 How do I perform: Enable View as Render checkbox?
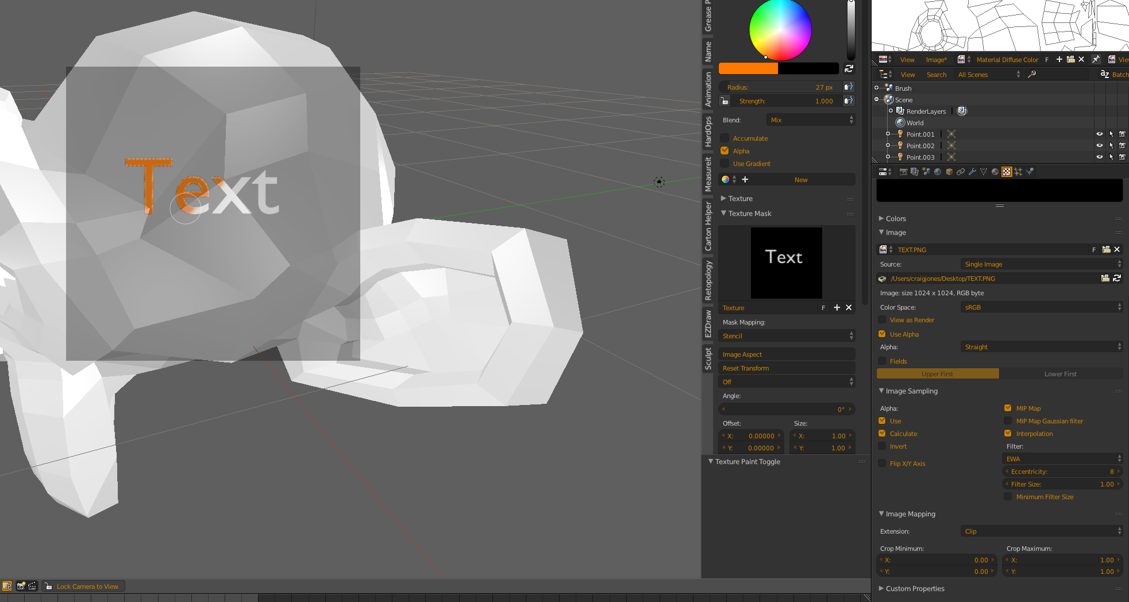[882, 319]
